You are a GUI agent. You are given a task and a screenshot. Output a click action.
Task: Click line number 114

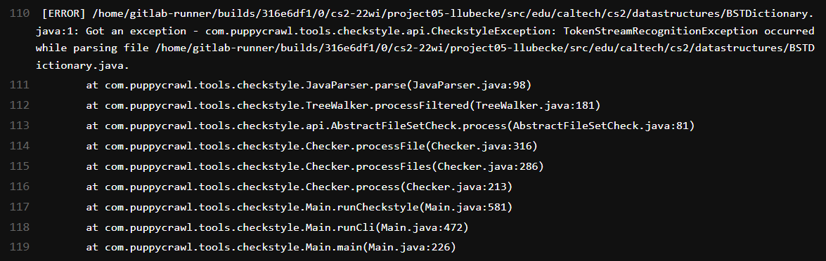tap(20, 146)
